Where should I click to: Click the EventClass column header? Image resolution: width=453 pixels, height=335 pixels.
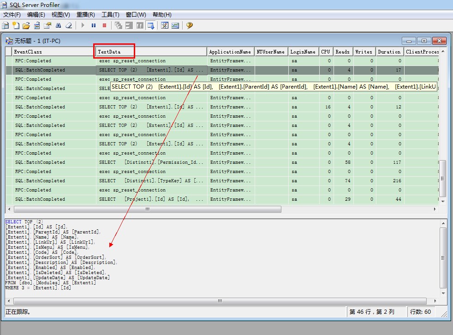(x=54, y=52)
